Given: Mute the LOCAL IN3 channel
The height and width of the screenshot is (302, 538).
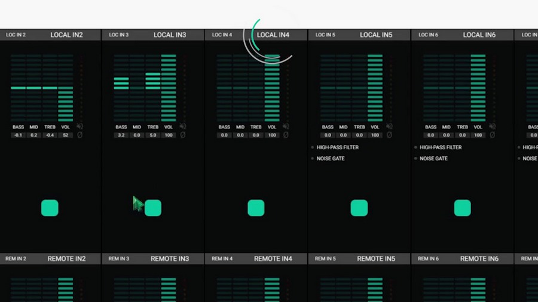Looking at the screenshot, I should (183, 127).
